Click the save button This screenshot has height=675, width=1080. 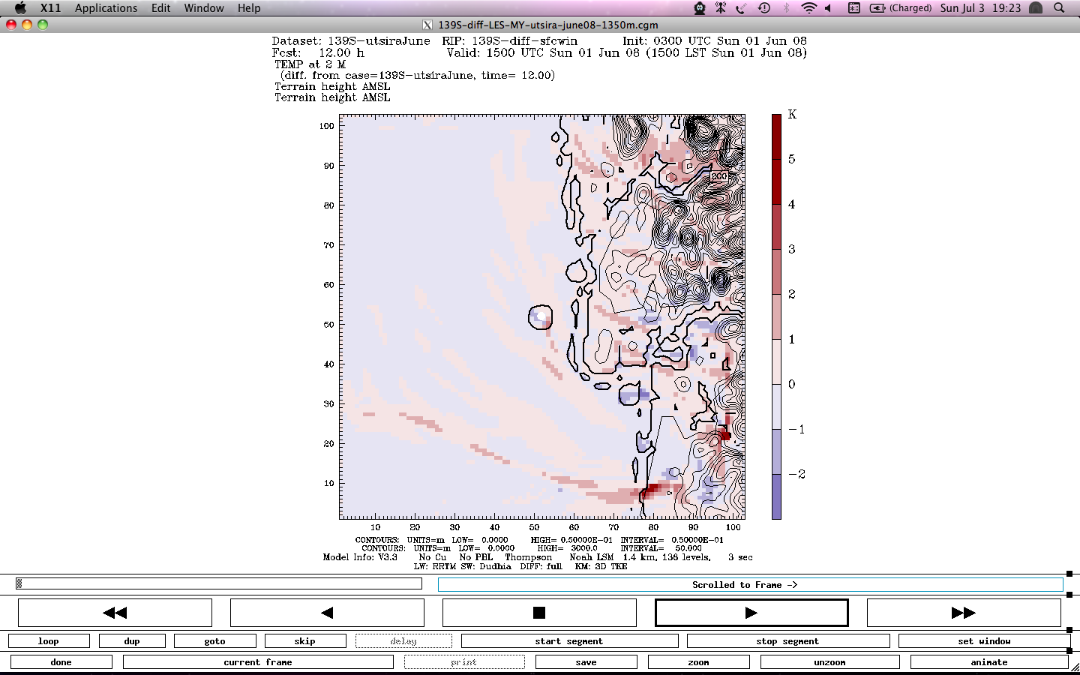tap(586, 662)
